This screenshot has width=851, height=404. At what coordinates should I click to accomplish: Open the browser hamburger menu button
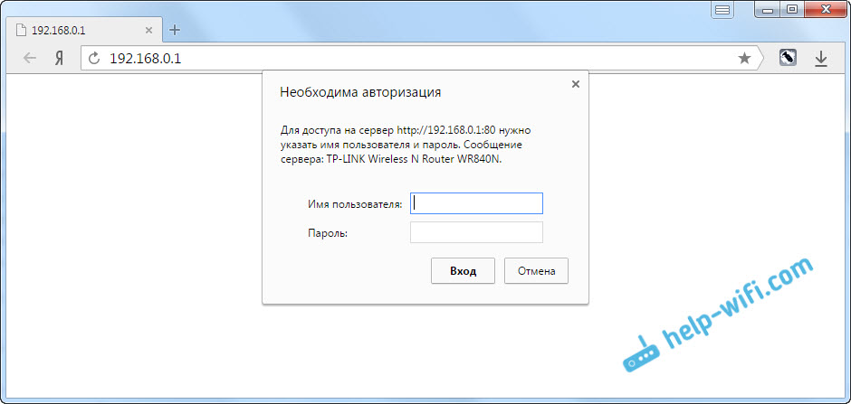click(722, 10)
